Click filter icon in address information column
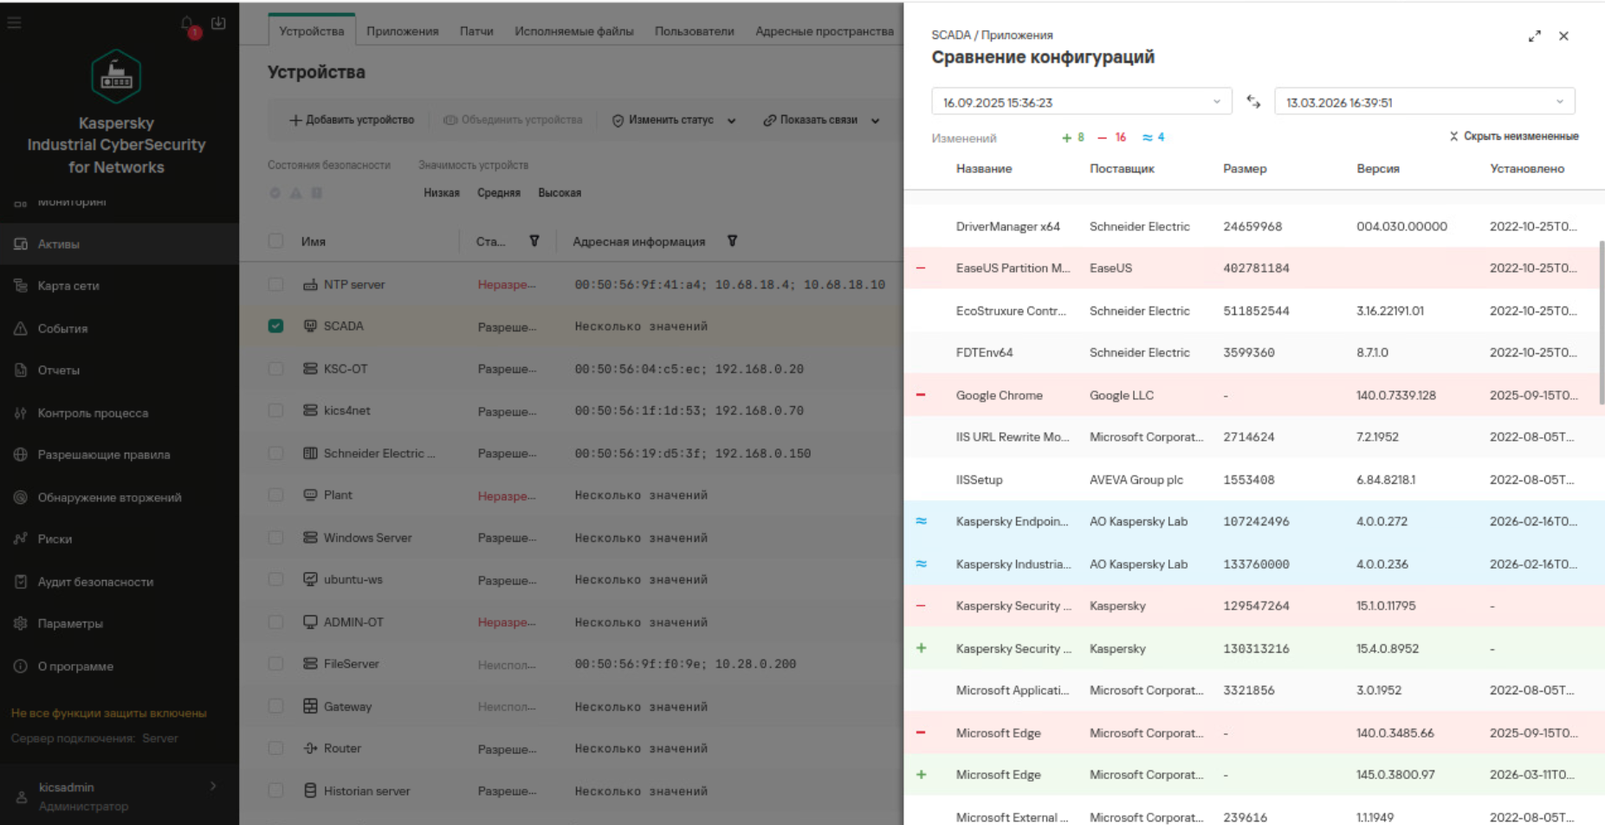This screenshot has height=825, width=1605. 732,242
